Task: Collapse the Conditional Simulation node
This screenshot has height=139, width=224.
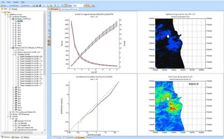Action: click(x=8, y=16)
